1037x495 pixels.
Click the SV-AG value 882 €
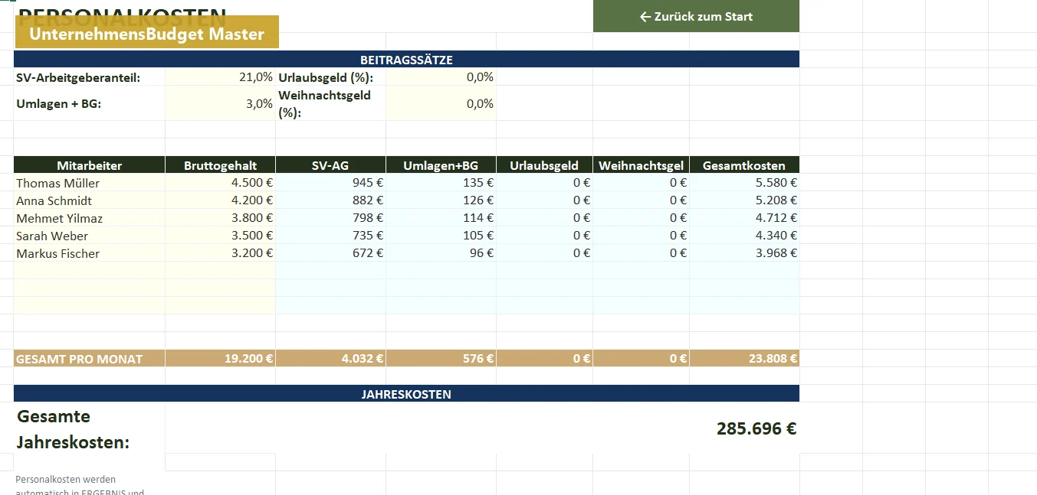[331, 200]
